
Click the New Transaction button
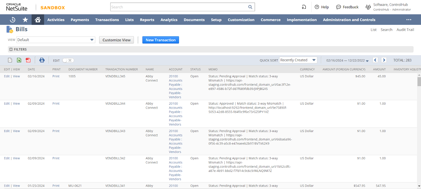point(161,40)
